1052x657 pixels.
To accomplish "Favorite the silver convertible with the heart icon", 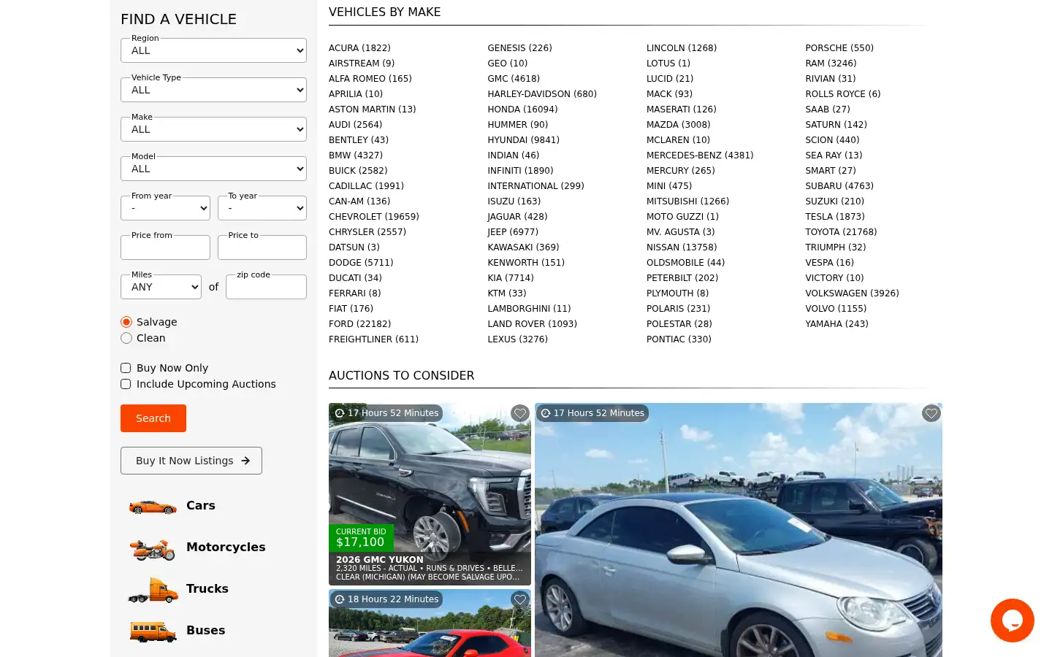I will [x=931, y=413].
